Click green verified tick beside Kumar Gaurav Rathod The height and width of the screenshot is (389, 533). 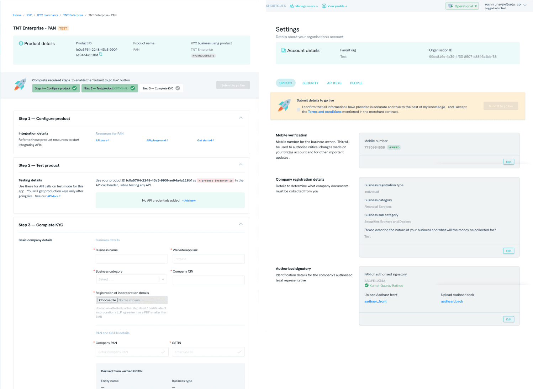pos(366,285)
